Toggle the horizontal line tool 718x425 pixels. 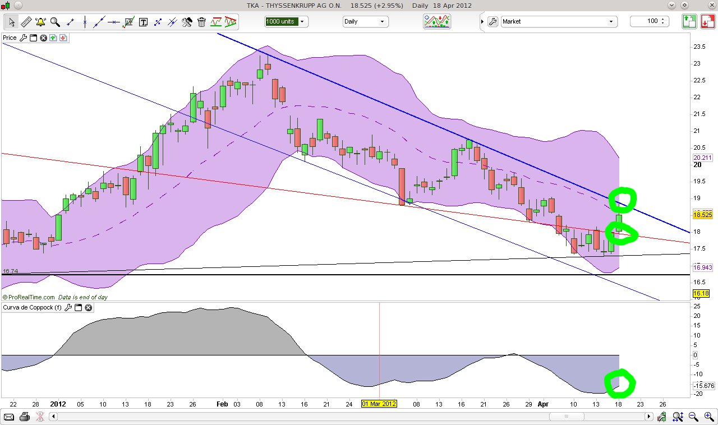tap(113, 22)
